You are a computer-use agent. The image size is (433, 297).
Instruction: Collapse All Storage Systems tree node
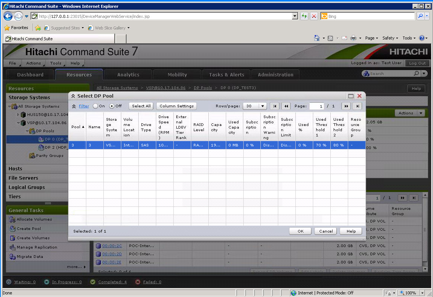[x=9, y=106]
